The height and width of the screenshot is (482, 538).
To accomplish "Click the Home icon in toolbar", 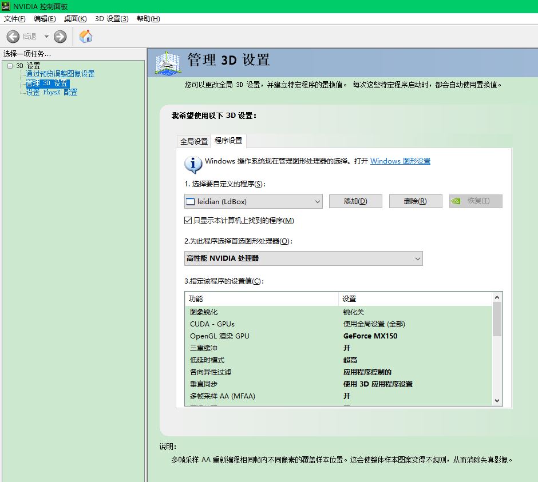I will pyautogui.click(x=86, y=37).
